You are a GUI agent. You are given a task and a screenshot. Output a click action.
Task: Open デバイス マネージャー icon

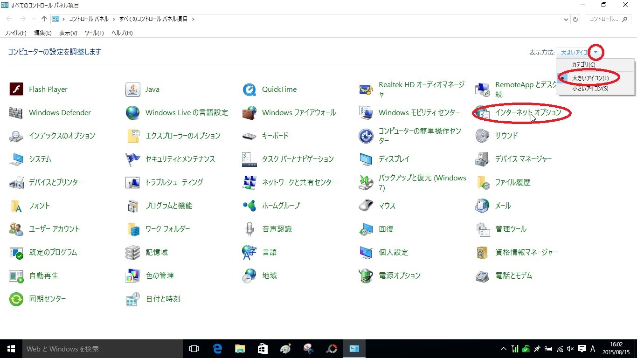[x=483, y=159]
